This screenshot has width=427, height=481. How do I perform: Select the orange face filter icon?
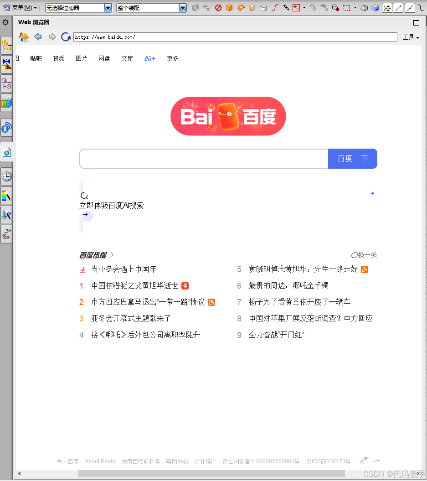click(x=241, y=8)
